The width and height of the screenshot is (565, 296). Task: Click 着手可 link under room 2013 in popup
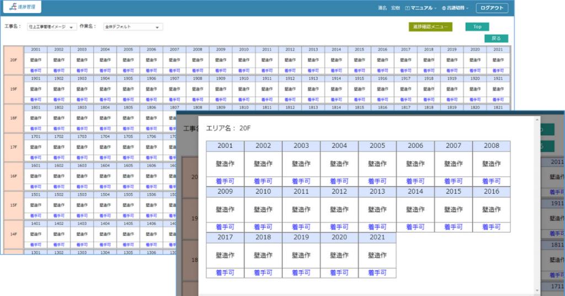[x=377, y=227]
